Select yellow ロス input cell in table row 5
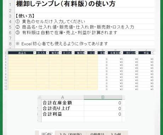This screenshot has height=135, width=163. (x=92, y=65)
